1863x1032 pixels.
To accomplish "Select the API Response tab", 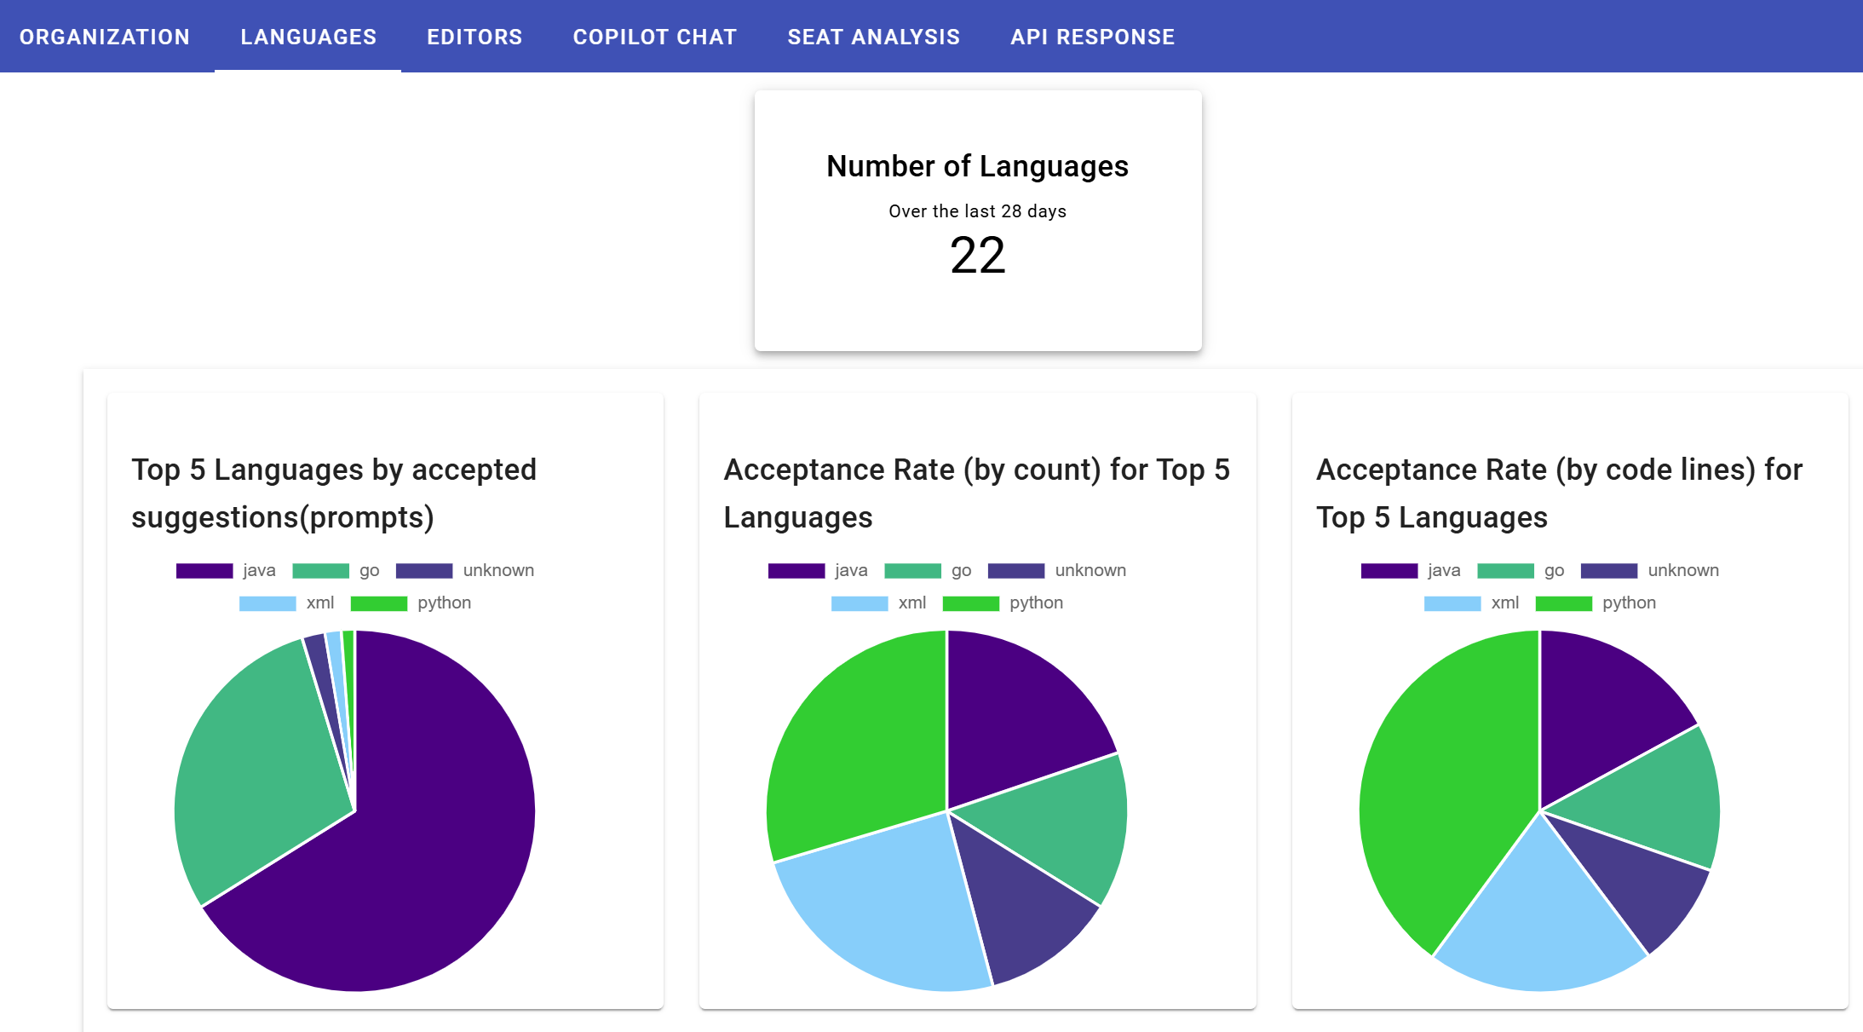I will tap(1092, 37).
